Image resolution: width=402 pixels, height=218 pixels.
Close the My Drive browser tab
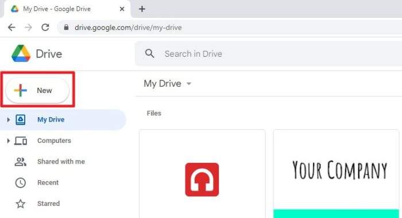[x=122, y=9]
